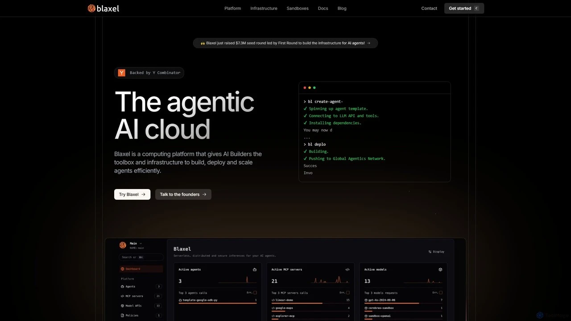The width and height of the screenshot is (571, 321).
Task: Click the Model APIs cube icon in sidebar
Action: (x=122, y=306)
